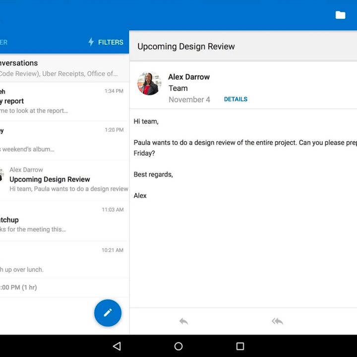Tap the partially visible ER tab label

pyautogui.click(x=3, y=42)
